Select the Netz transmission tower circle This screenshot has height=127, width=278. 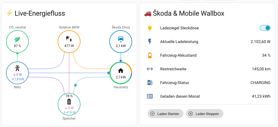[x=17, y=73]
